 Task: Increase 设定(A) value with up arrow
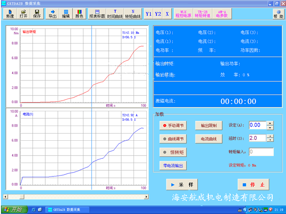point(270,123)
